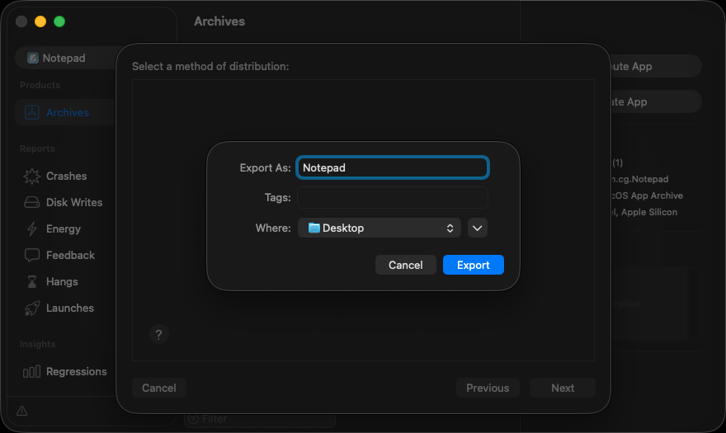This screenshot has height=433, width=726.
Task: Select the Disk Writes drive icon
Action: pyautogui.click(x=32, y=202)
